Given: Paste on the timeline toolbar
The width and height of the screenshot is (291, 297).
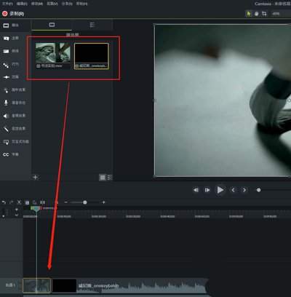Looking at the screenshot, I should pos(35,202).
